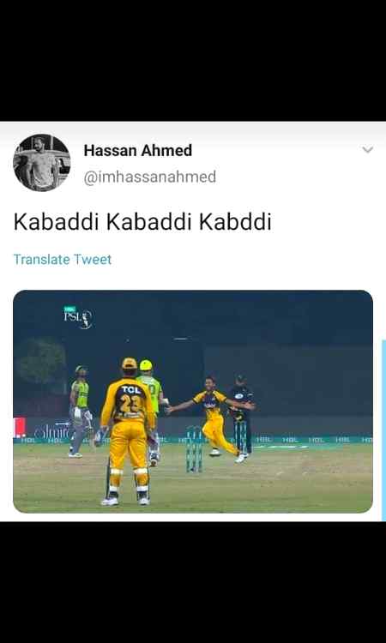Click the PSL logo in the photo

click(78, 317)
